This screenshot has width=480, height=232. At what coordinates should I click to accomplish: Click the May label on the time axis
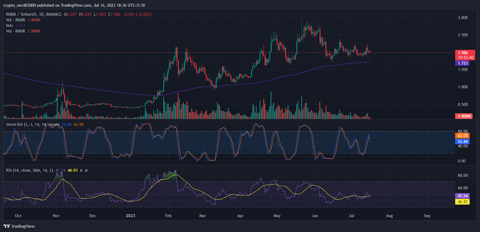coord(277,216)
